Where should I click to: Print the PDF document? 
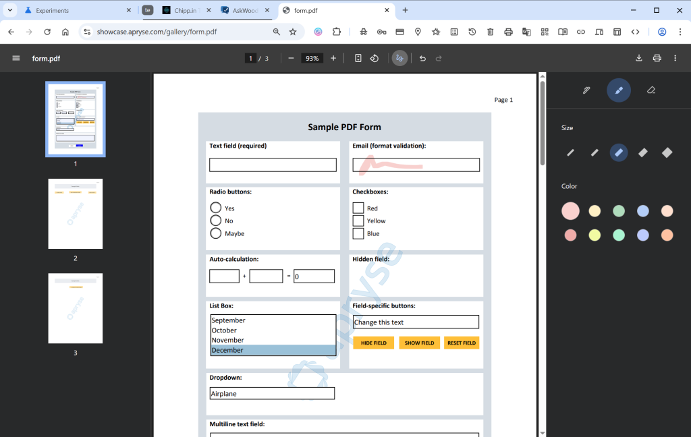coord(657,58)
